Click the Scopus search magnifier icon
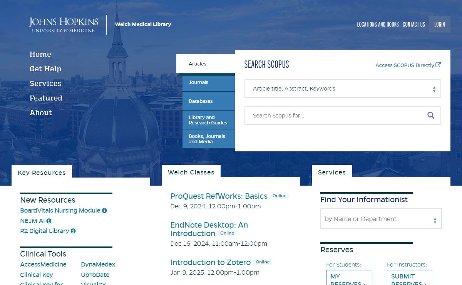Screen dimensions: 462x285 (431, 115)
